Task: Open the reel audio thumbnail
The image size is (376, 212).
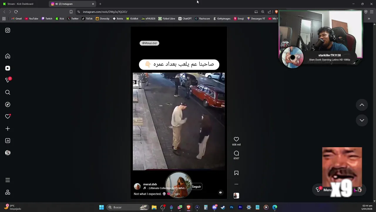Action: (x=236, y=196)
